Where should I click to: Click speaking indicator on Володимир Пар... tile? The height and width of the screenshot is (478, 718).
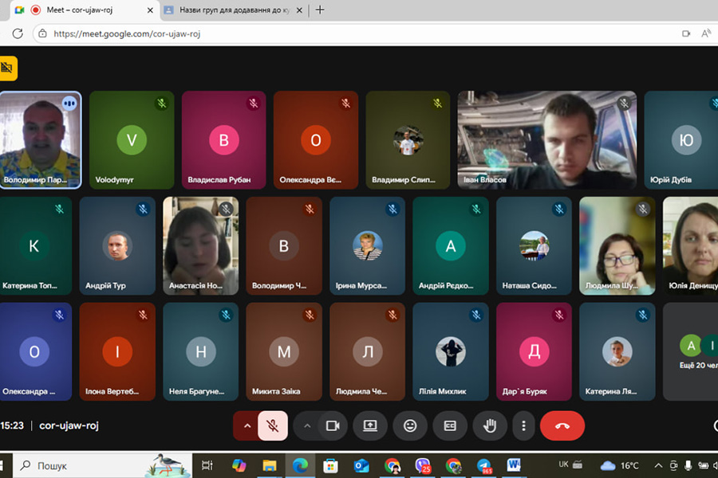[x=69, y=104]
